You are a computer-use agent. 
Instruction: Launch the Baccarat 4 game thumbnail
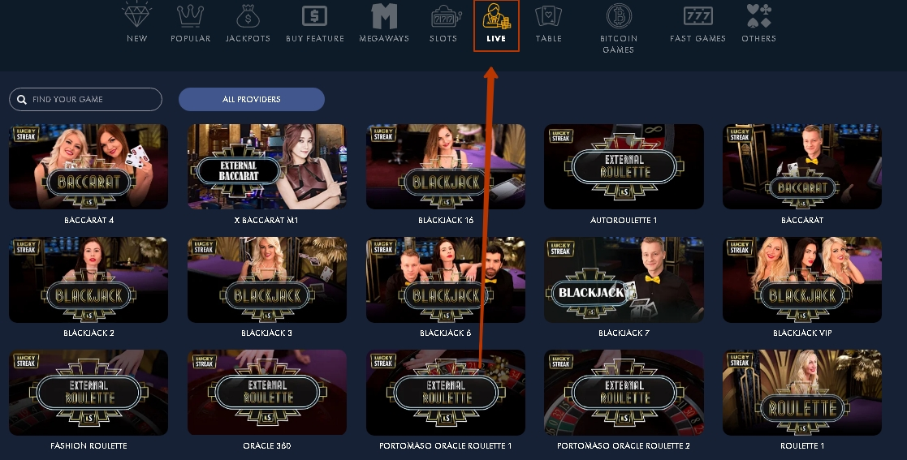(89, 166)
